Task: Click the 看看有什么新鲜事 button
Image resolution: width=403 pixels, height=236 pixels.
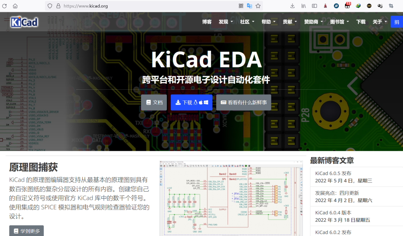Action: (x=244, y=102)
